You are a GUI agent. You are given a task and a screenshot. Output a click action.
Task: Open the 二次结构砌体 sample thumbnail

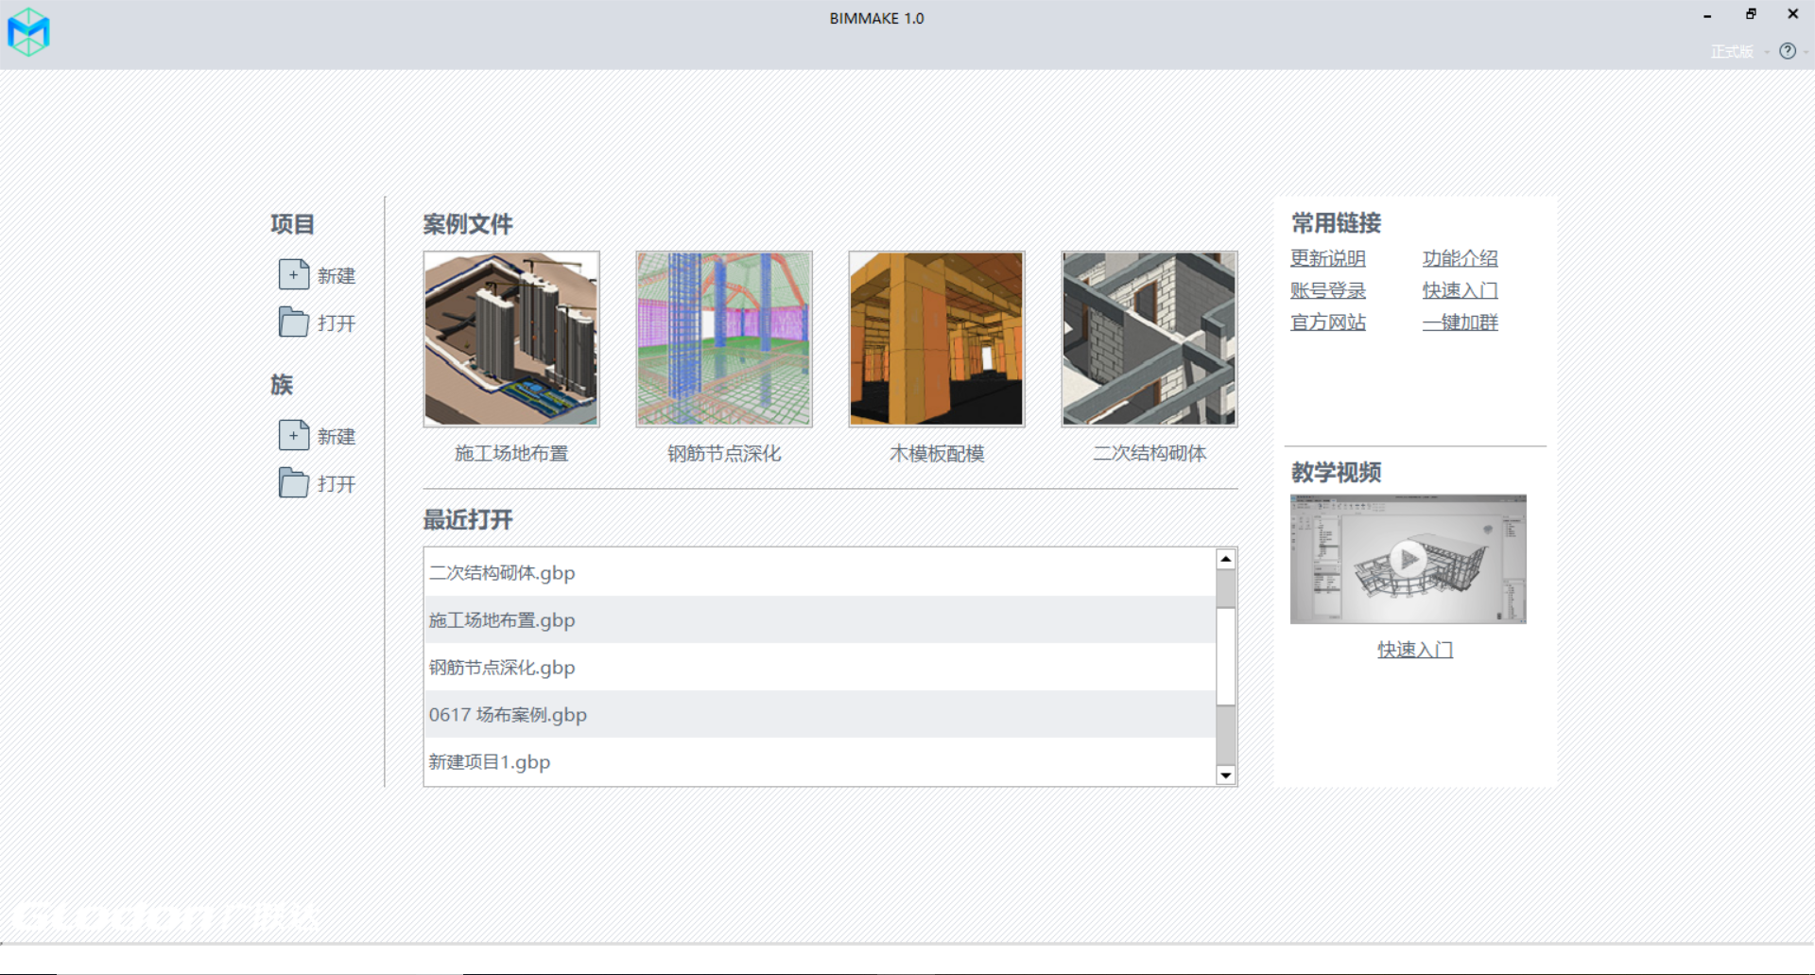(x=1149, y=339)
